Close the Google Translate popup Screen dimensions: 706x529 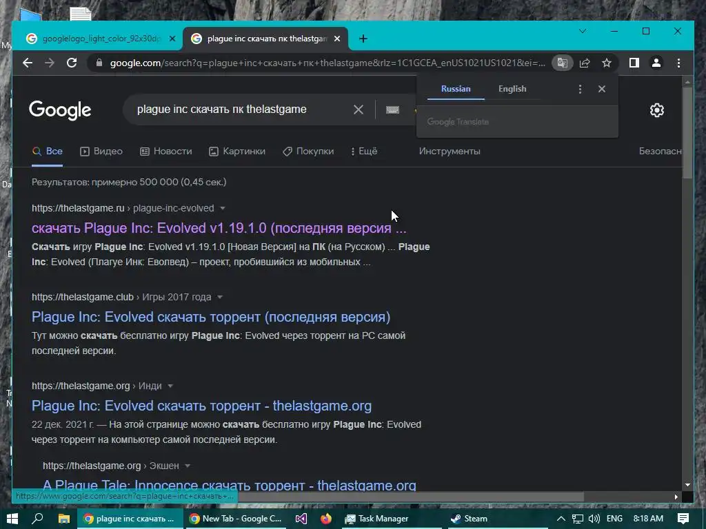pos(601,89)
